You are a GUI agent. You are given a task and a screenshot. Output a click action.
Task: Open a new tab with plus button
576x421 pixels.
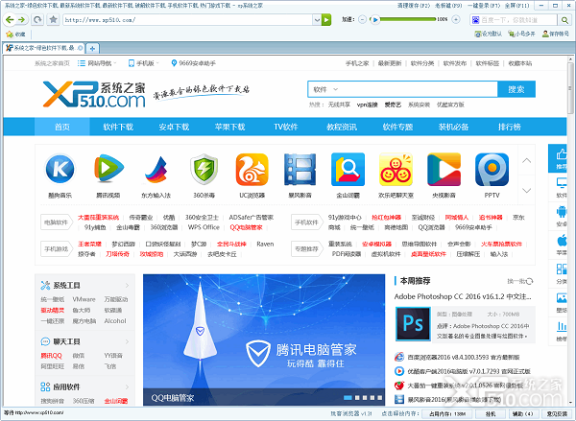pos(92,48)
